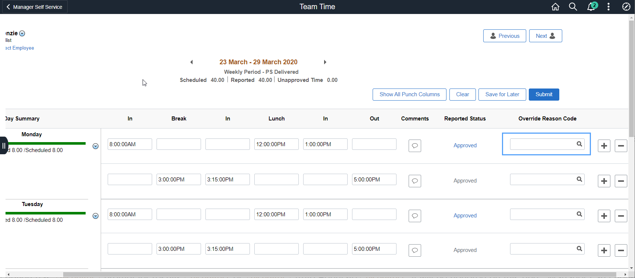Click the Reported Status column header
The image size is (635, 278).
tap(465, 119)
